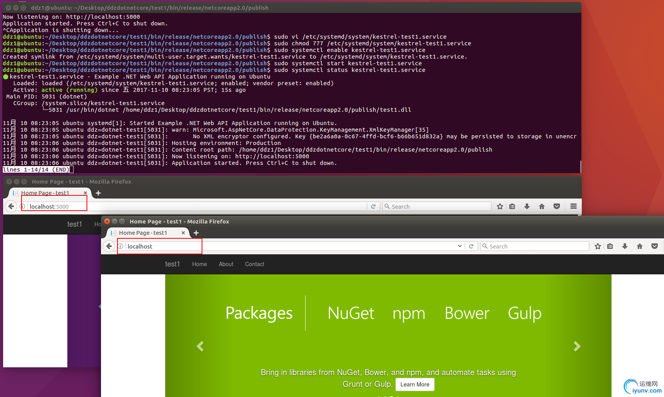The height and width of the screenshot is (397, 664).
Task: Reload the page in the front localhost Firefox window
Action: pyautogui.click(x=471, y=246)
